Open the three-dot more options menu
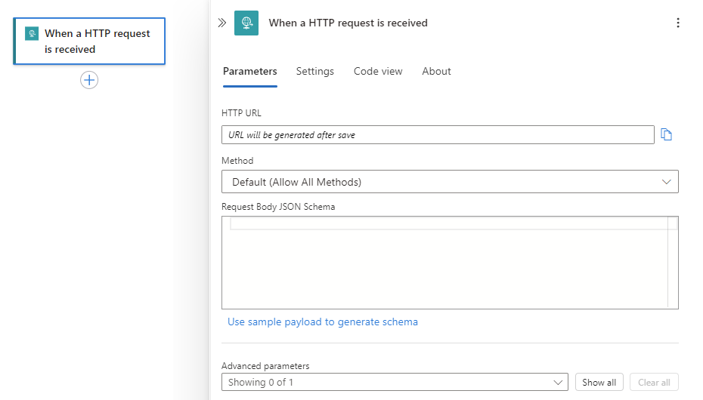Image resolution: width=703 pixels, height=400 pixels. [677, 23]
